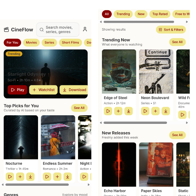
Task: Select the Movies category chip
Action: (31, 42)
